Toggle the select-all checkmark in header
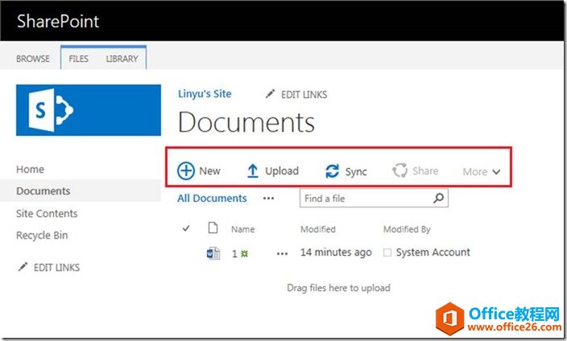The width and height of the screenshot is (567, 341). tap(186, 228)
